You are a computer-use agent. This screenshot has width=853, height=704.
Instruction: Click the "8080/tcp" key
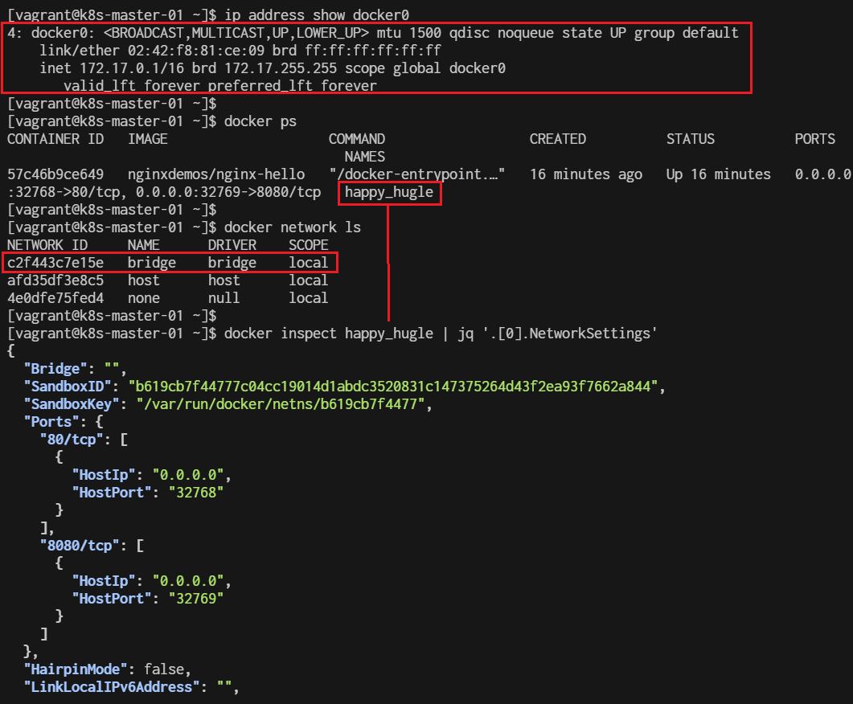80,546
